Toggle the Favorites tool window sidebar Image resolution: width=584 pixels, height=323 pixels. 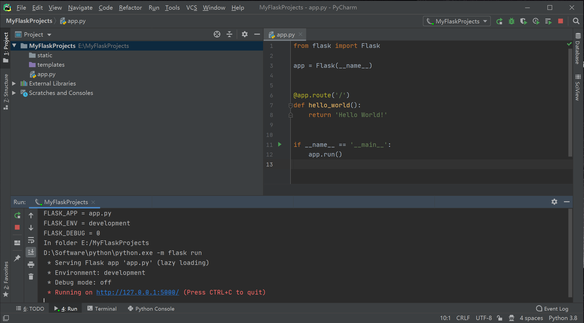click(6, 279)
